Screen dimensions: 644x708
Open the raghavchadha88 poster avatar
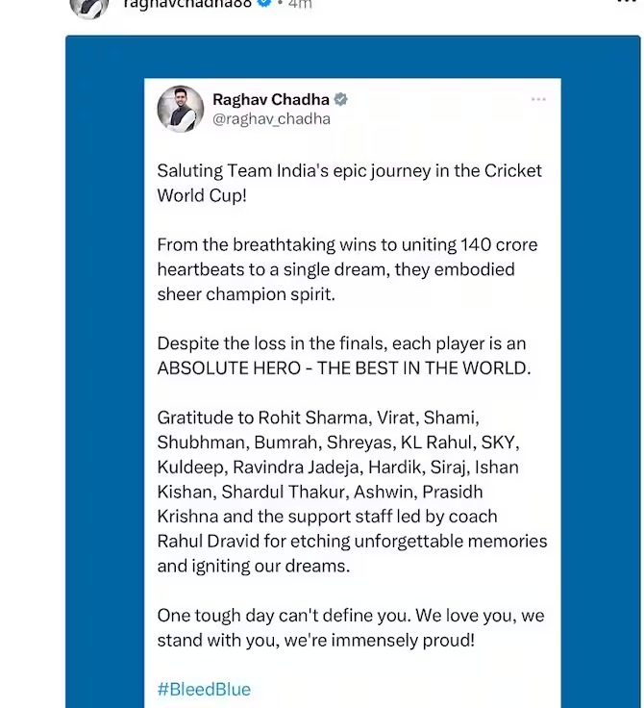(89, 7)
